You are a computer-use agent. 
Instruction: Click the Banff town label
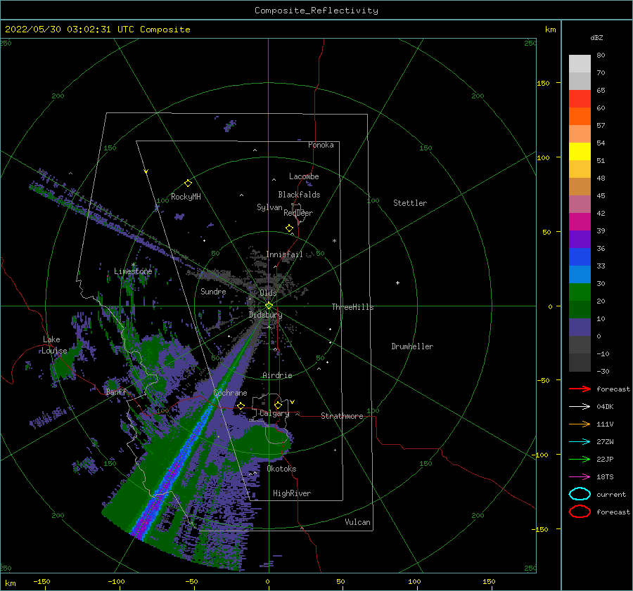(116, 391)
